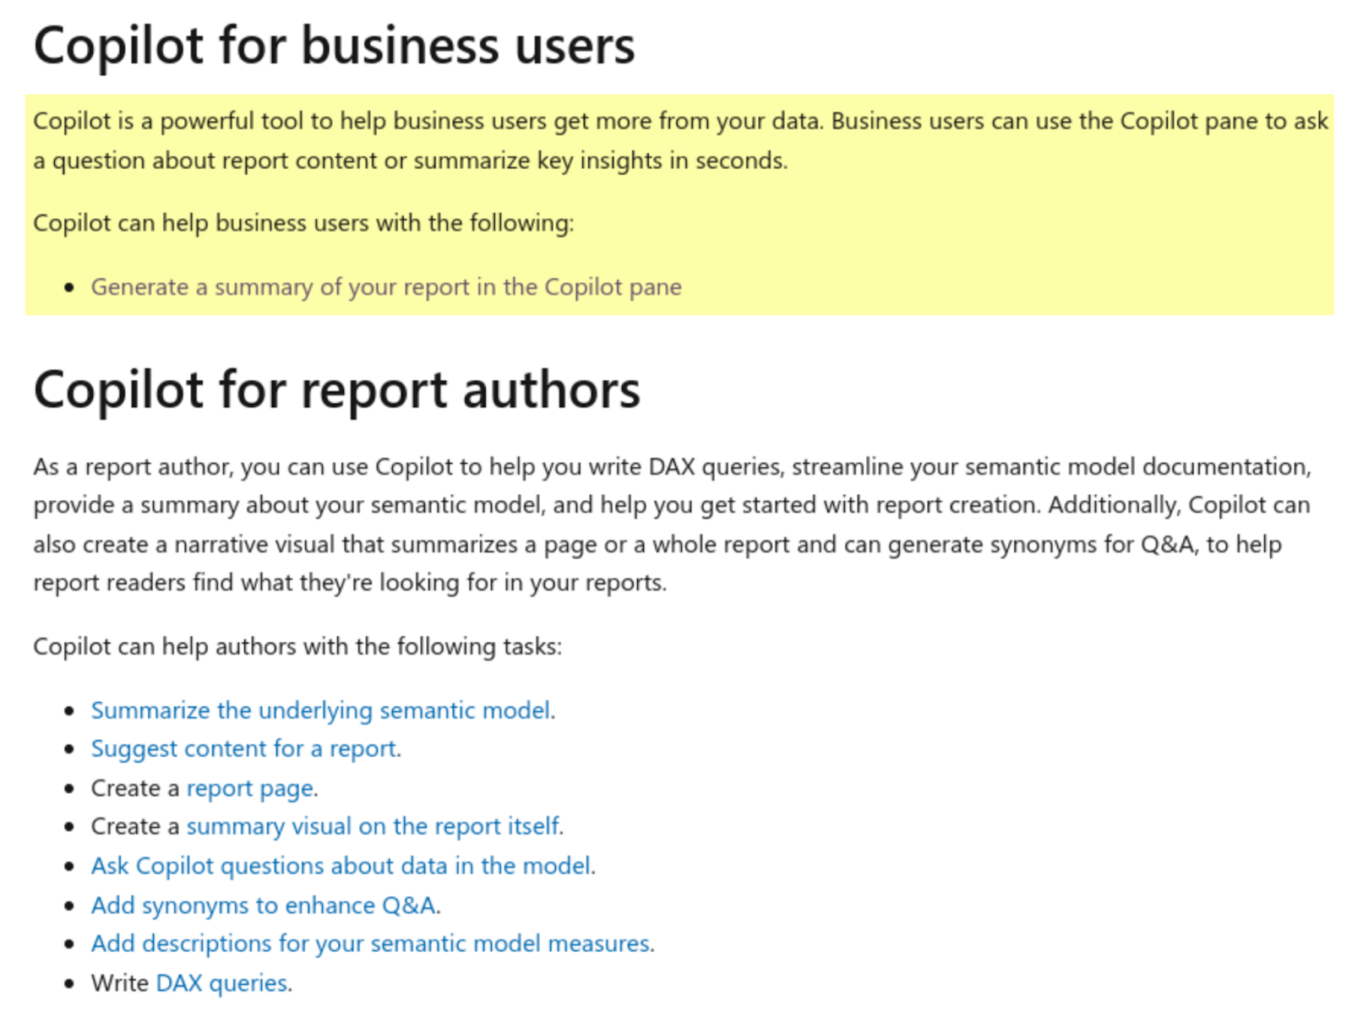1352x1022 pixels.
Task: Click the "report page" hyperlink
Action: click(x=250, y=788)
